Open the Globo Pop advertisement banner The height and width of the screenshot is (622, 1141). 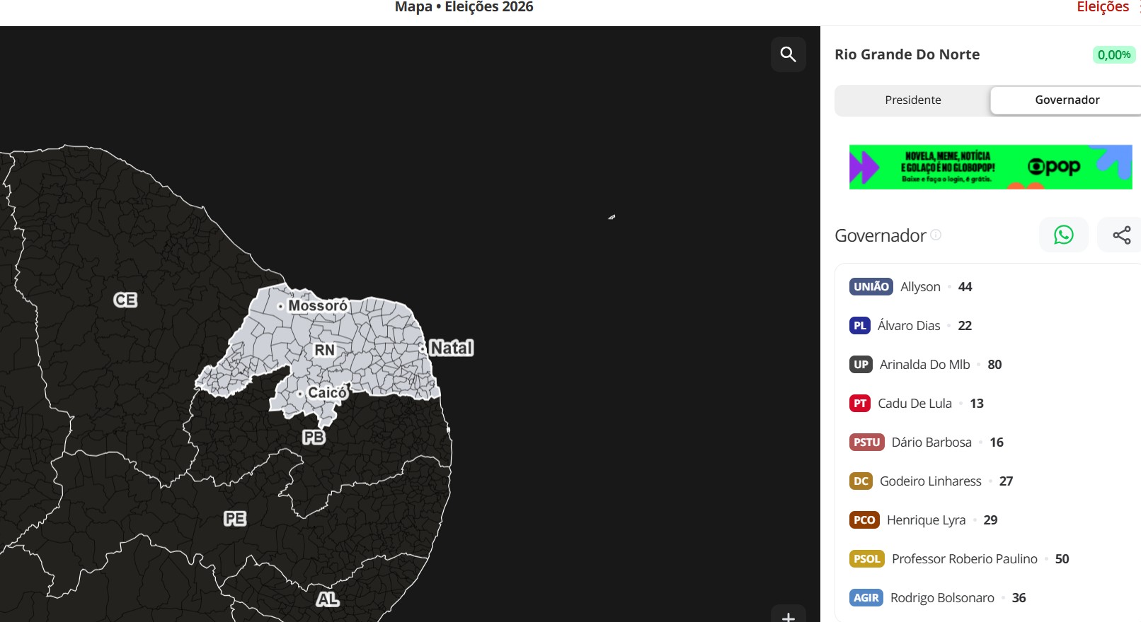click(x=990, y=167)
